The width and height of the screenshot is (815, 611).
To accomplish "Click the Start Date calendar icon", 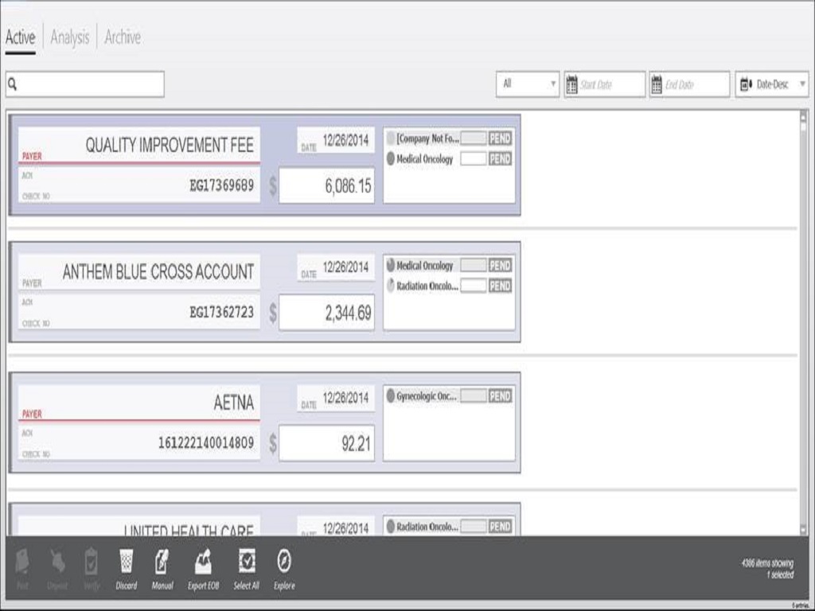I will 571,84.
